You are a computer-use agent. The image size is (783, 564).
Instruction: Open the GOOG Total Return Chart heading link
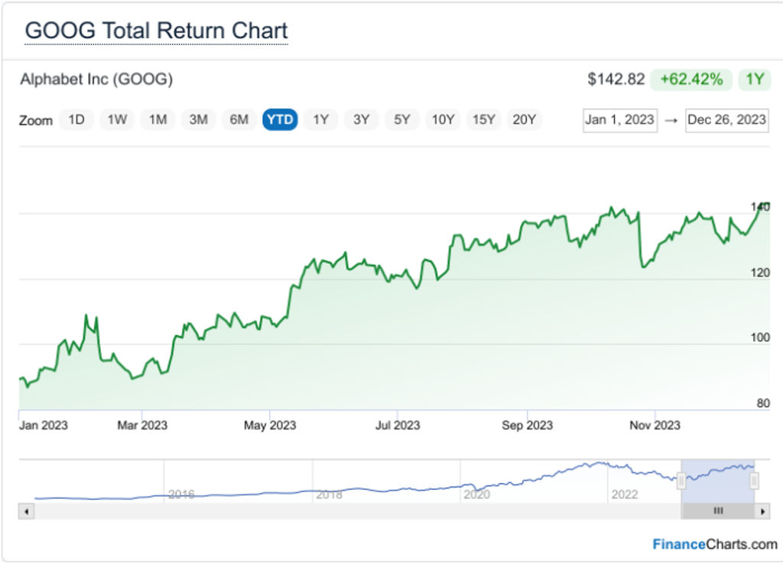(x=156, y=31)
